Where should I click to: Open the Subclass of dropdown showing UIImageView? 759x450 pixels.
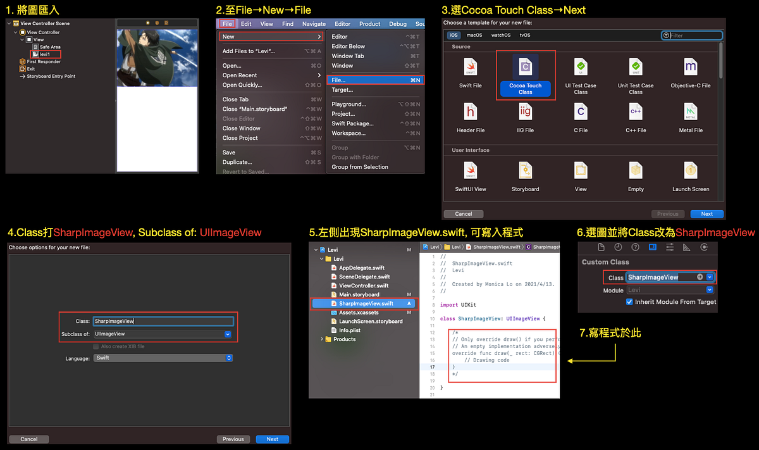163,334
